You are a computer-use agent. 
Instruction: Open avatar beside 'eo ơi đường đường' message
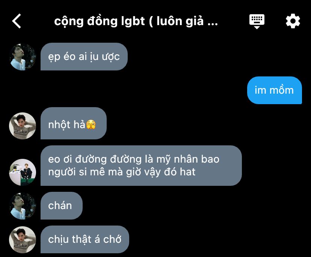tap(23, 172)
